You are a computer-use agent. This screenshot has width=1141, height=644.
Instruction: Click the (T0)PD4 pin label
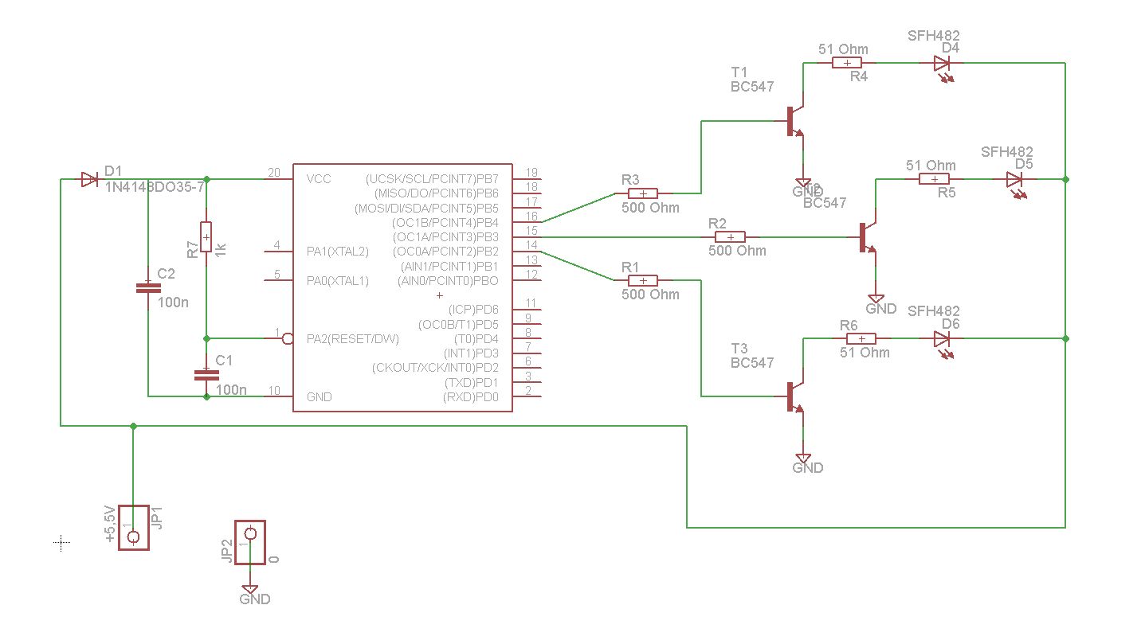(476, 339)
